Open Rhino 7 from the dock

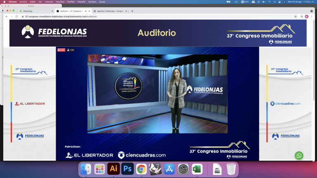pos(155,169)
